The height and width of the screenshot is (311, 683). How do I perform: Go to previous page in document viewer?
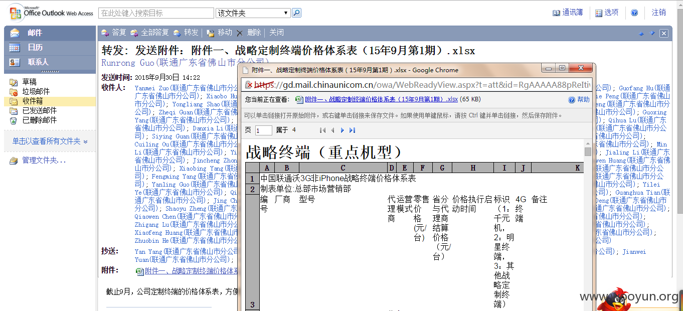coord(332,130)
